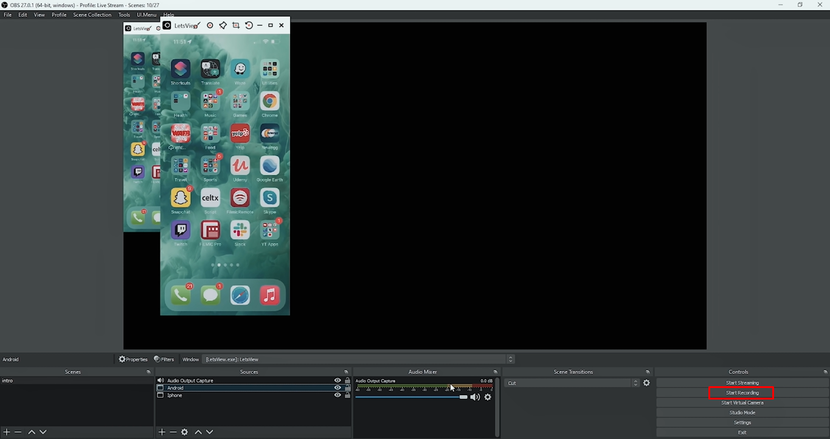
Task: Enable Studio Mode
Action: click(x=741, y=412)
